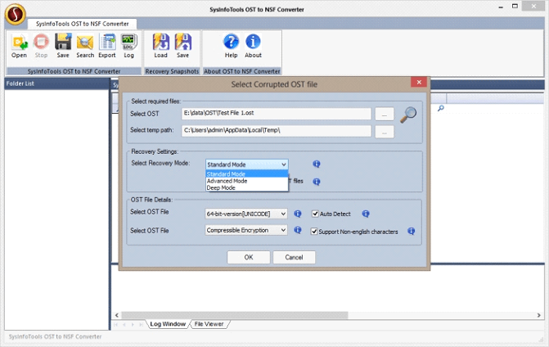Choose Advanced Mode from the list

(247, 181)
